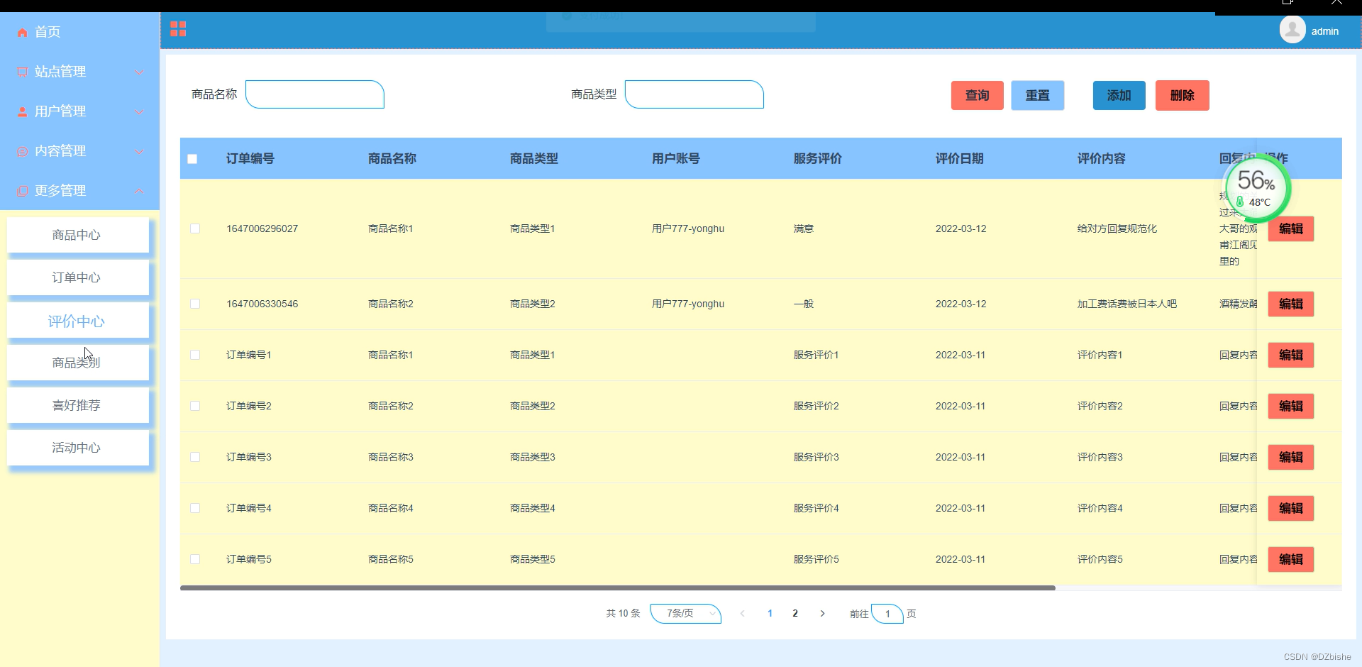Viewport: 1362px width, 667px height.
Task: Click 用户777-yonghu in first row
Action: [688, 228]
